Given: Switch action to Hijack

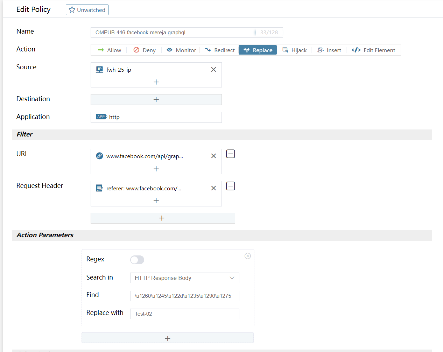Looking at the screenshot, I should (295, 50).
